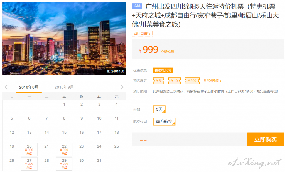The image size is (285, 172).
Task: Switch to 2018年8月 calendar tab
Action: pos(29,87)
